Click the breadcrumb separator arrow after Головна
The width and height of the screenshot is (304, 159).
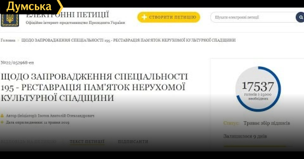[x=18, y=40]
